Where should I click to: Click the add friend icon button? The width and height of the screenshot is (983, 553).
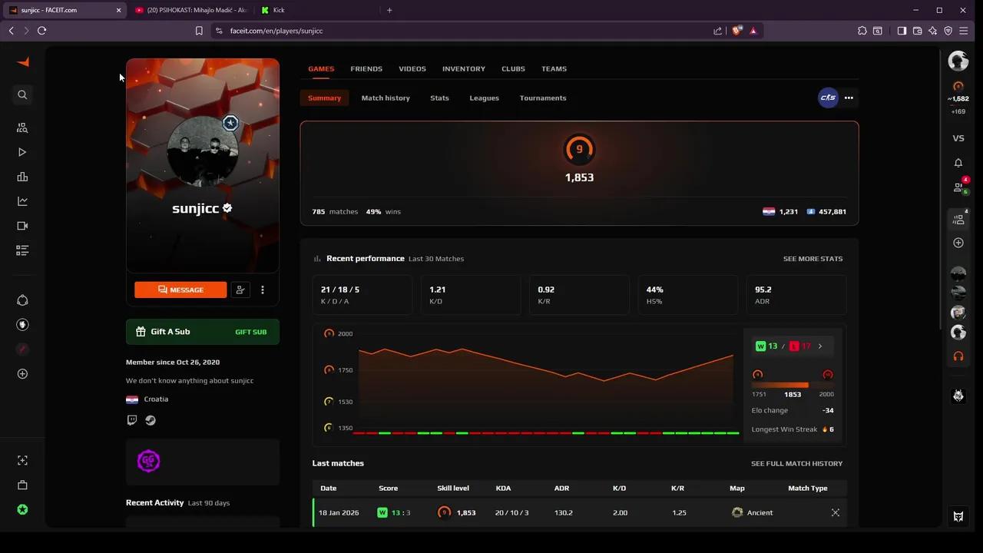click(240, 290)
